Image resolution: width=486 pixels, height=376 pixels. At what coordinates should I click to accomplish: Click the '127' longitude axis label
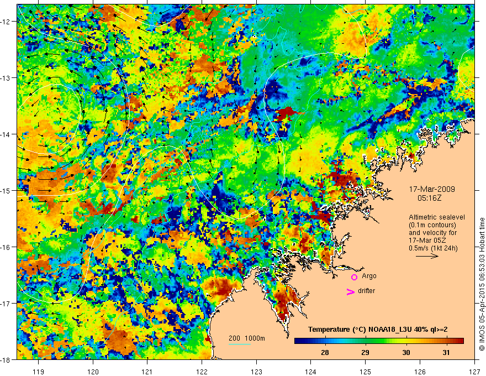point(474,372)
